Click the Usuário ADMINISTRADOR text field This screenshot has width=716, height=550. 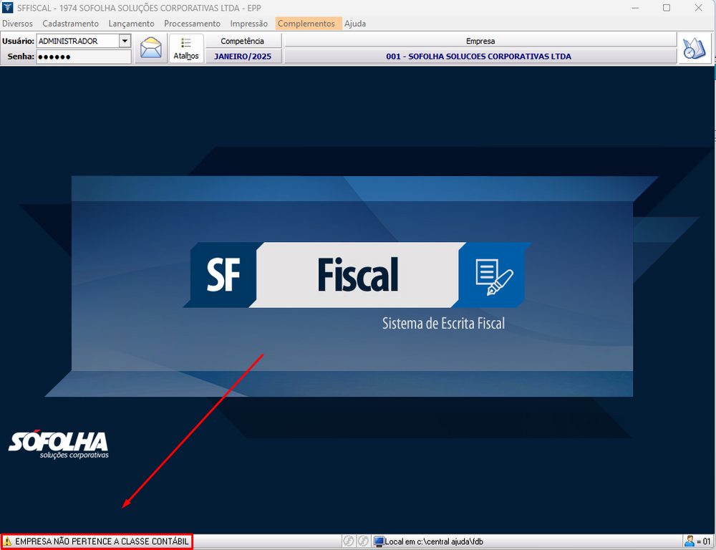77,42
